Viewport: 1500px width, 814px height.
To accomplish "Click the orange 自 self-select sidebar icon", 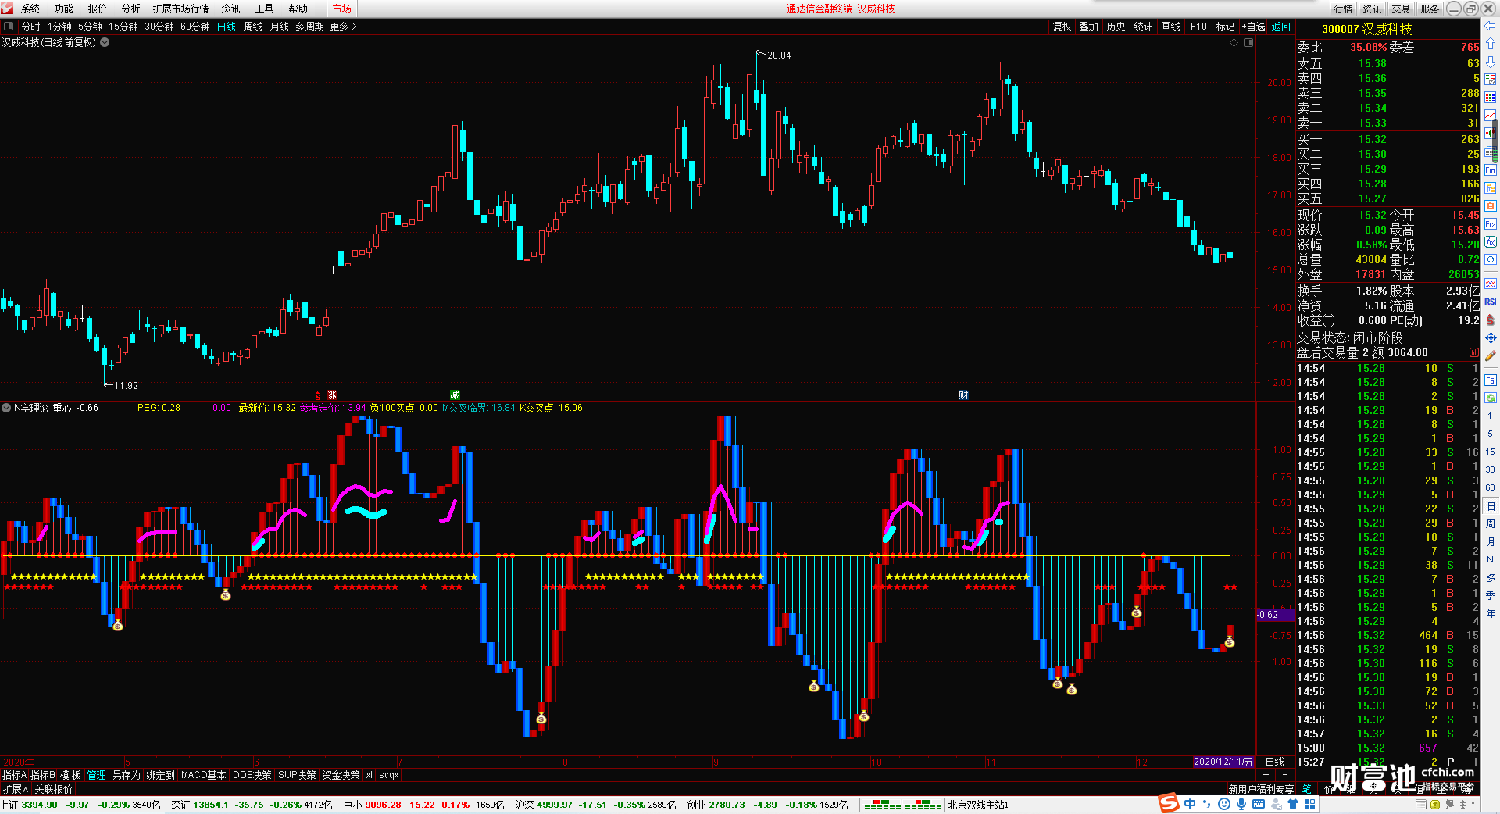I will point(1491,205).
